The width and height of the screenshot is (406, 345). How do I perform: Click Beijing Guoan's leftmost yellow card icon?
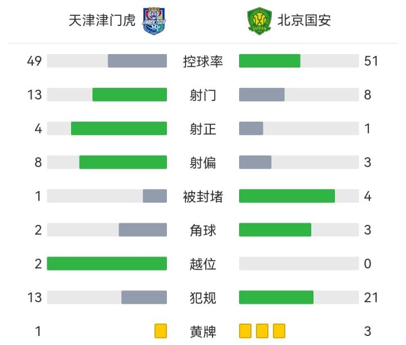(x=245, y=331)
